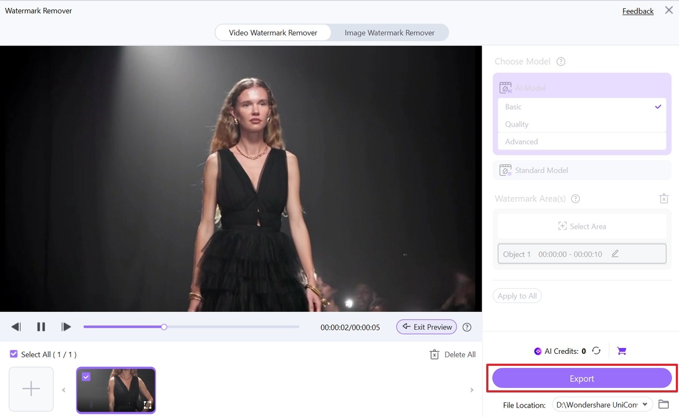Open the Feedback link

pos(638,10)
